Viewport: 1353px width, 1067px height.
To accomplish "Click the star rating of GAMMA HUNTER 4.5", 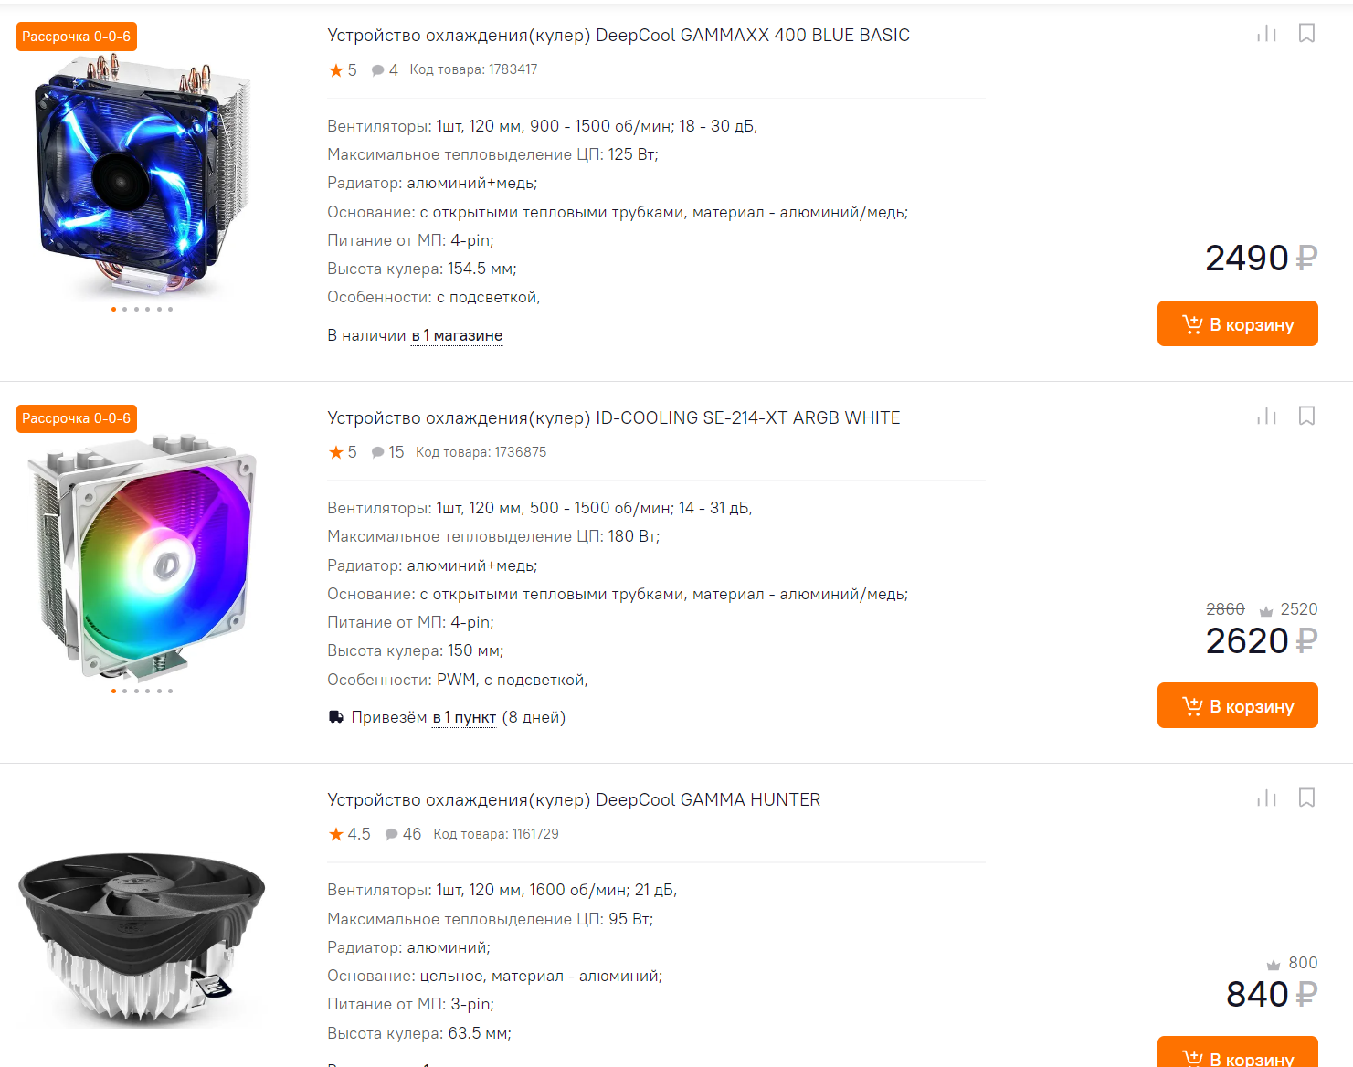I will click(349, 834).
